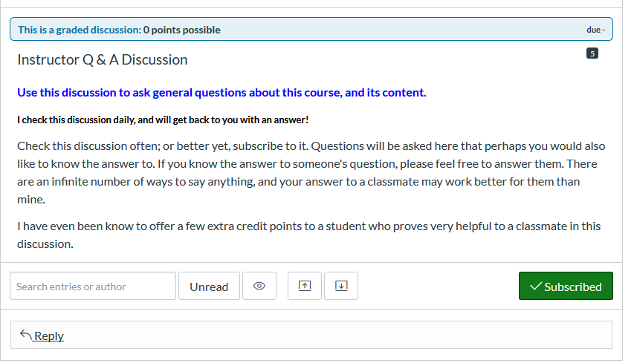
Task: Click the bold "I check this discussion daily" line
Action: click(x=163, y=120)
